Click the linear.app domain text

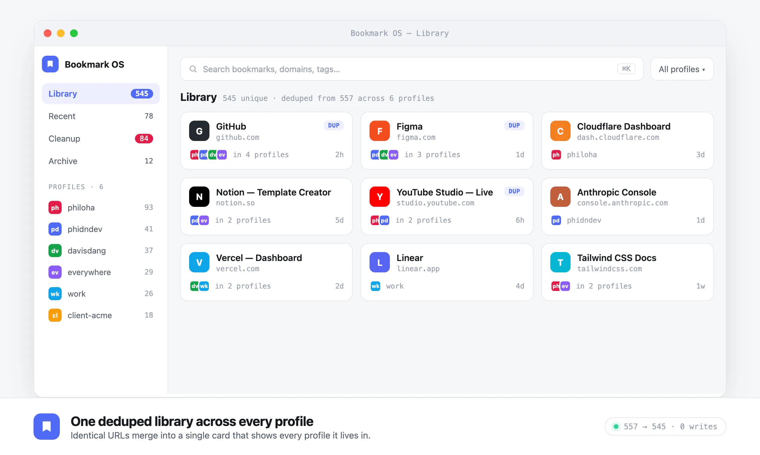coord(418,269)
